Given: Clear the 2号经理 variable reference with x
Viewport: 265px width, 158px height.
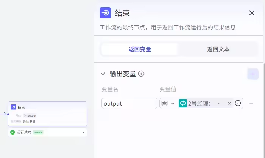Looking at the screenshot, I should click(229, 103).
